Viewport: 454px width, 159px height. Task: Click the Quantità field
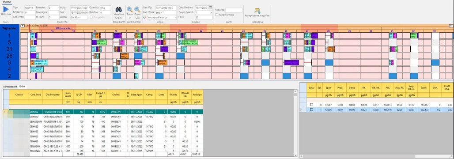[x=106, y=8]
